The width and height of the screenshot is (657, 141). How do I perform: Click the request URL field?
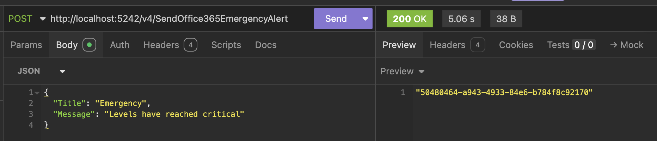click(169, 19)
